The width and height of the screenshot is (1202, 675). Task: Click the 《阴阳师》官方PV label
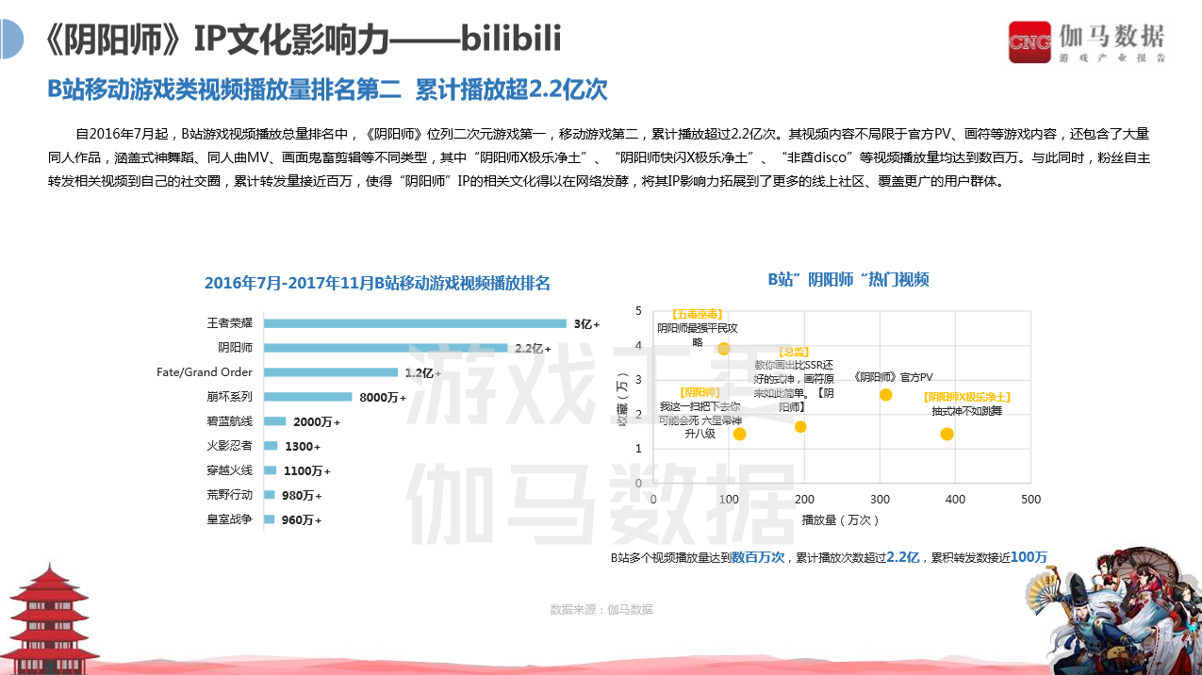(x=892, y=376)
